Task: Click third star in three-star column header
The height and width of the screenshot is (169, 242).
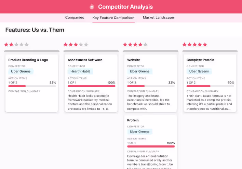Action: (x=76, y=45)
